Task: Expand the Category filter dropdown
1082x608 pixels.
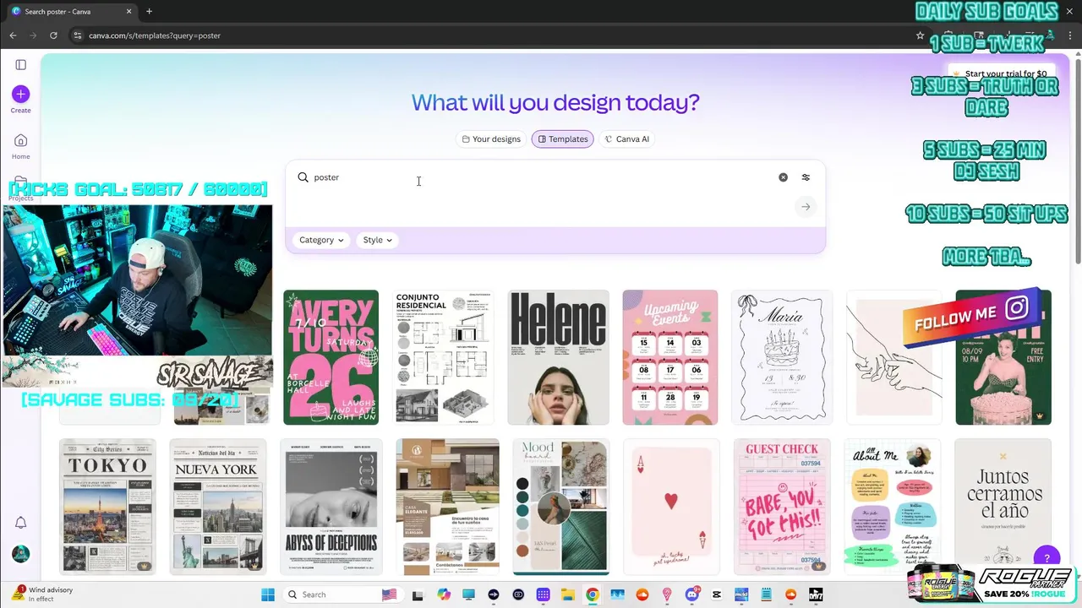Action: click(x=321, y=240)
